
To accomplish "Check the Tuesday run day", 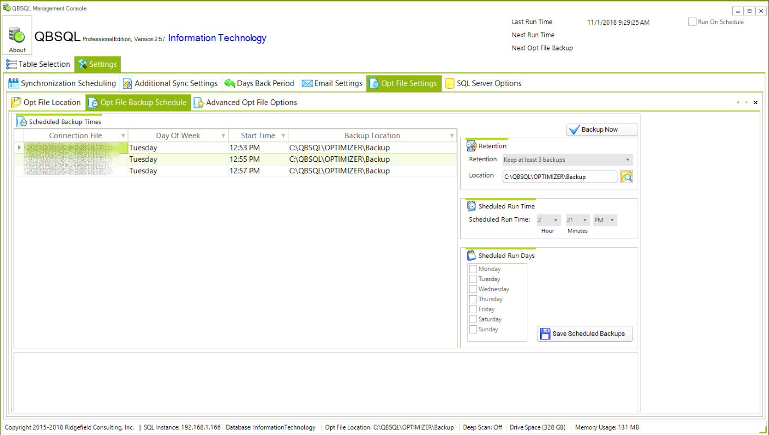I will click(473, 279).
